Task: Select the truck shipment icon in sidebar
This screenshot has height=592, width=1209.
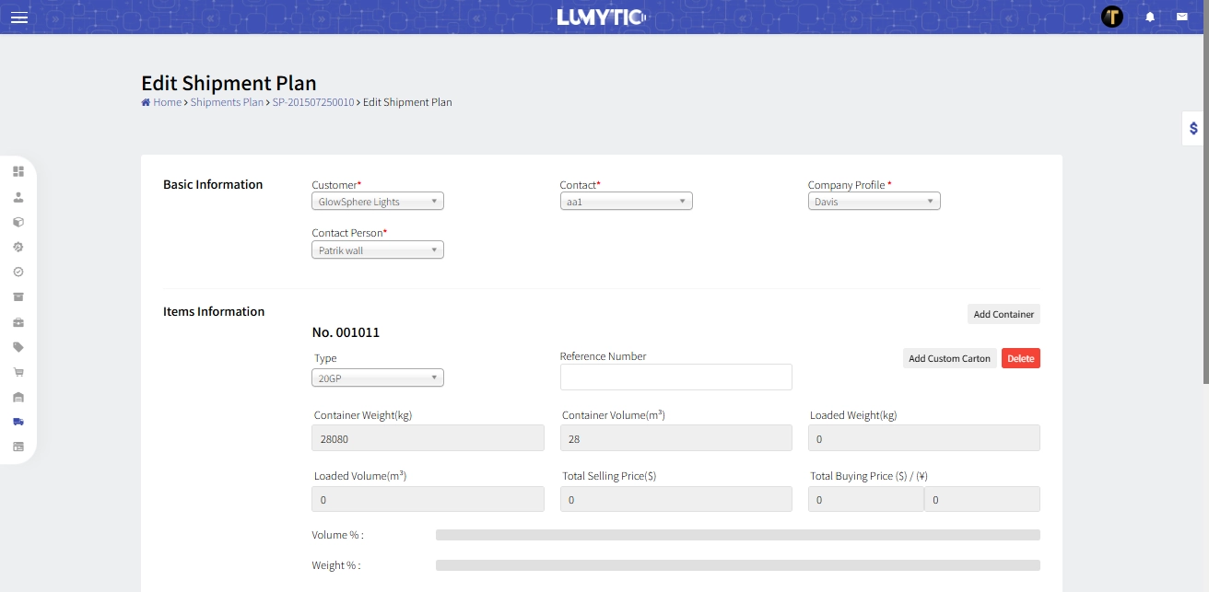Action: point(18,422)
